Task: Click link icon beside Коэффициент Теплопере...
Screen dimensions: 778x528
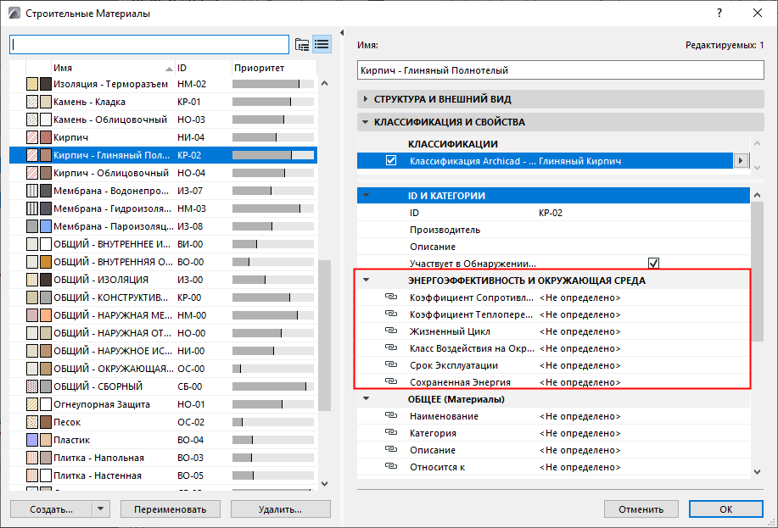Action: click(391, 314)
